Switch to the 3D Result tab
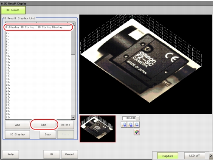 pos(13,10)
